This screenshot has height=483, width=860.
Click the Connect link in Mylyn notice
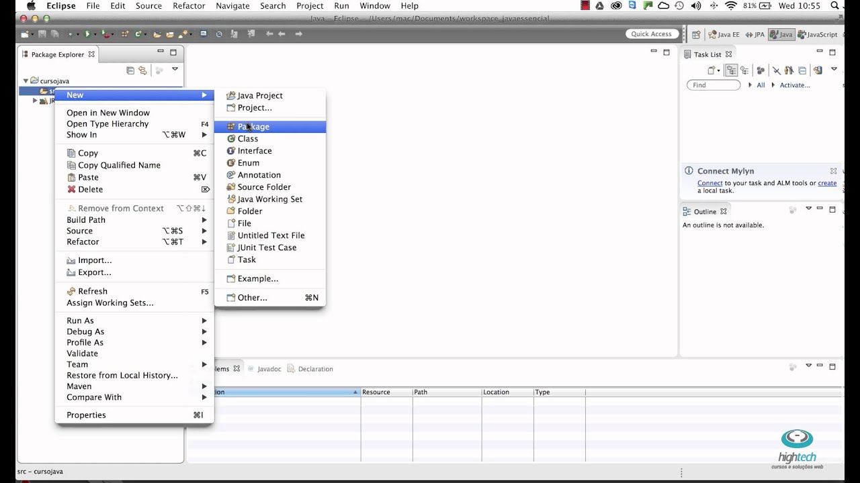(709, 183)
